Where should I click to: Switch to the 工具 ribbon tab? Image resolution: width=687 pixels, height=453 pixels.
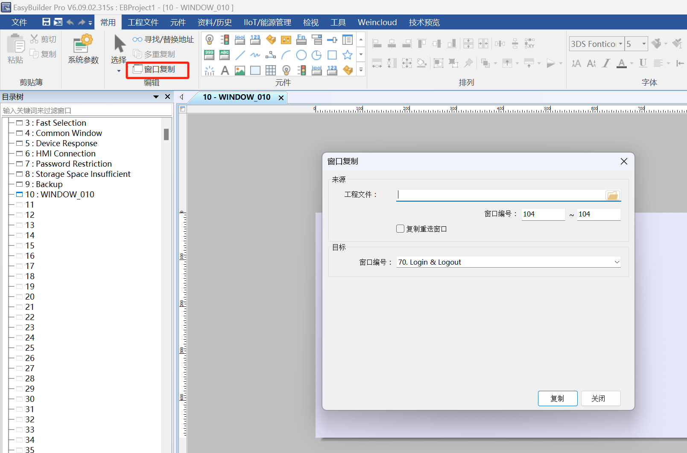(338, 22)
